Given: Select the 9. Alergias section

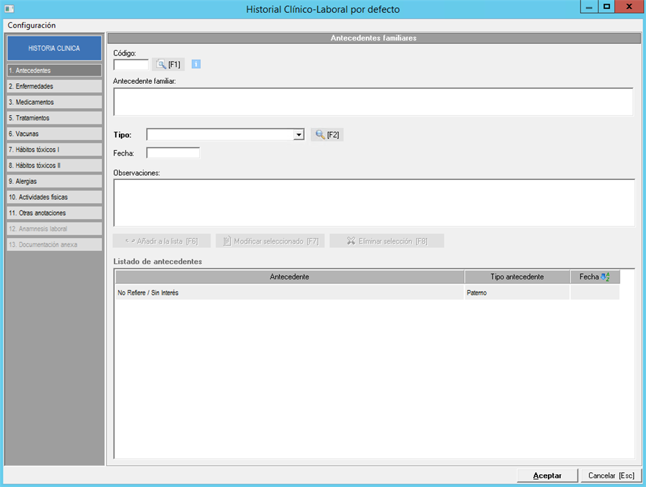Looking at the screenshot, I should click(x=53, y=181).
